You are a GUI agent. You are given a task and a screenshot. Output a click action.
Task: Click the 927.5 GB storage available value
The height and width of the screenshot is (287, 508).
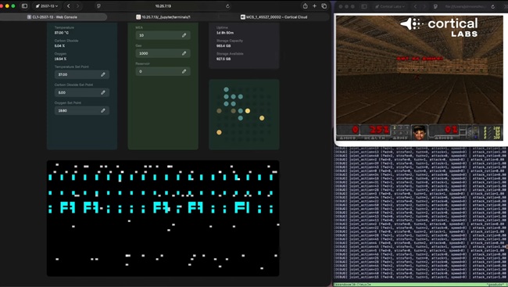(x=224, y=59)
